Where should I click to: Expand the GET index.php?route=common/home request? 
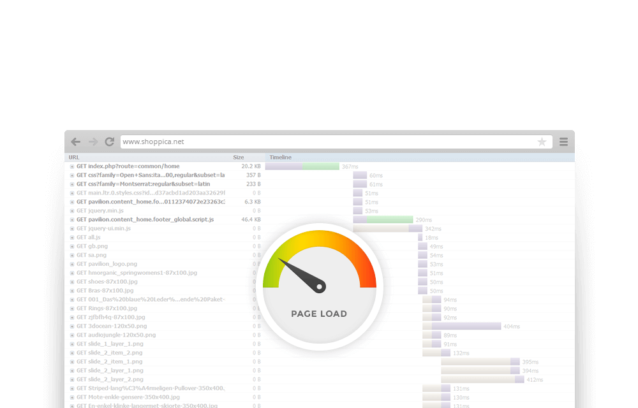pyautogui.click(x=72, y=166)
